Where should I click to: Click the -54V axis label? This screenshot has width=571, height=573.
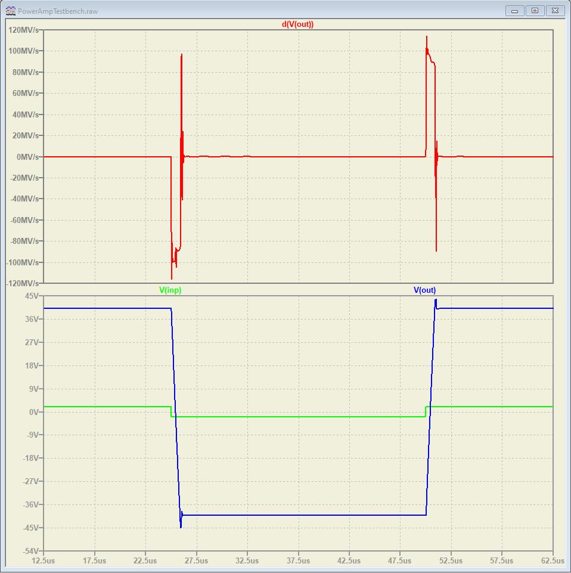[x=30, y=551]
